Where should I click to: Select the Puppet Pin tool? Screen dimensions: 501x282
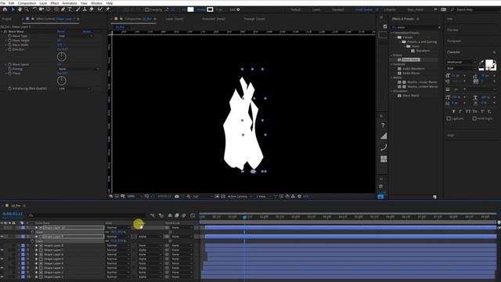(x=108, y=9)
